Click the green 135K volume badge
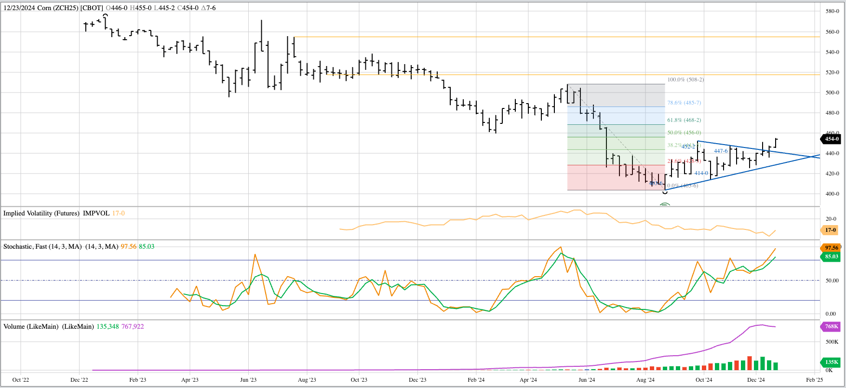Screen dimensions: 846x388 pyautogui.click(x=831, y=362)
